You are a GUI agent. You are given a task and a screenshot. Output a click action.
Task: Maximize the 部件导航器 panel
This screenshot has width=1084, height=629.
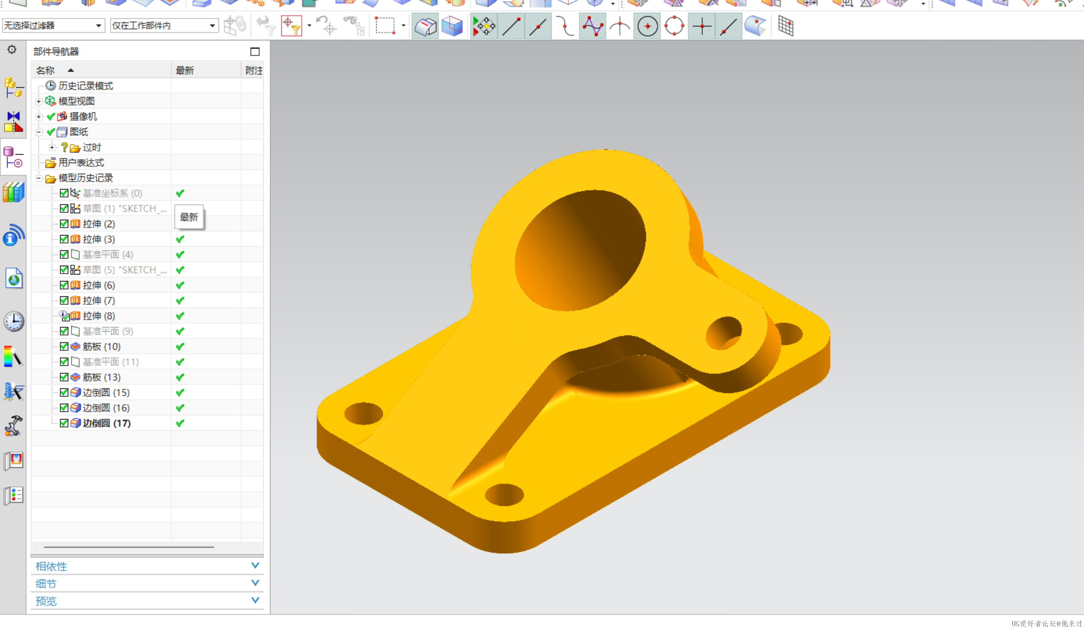click(255, 52)
